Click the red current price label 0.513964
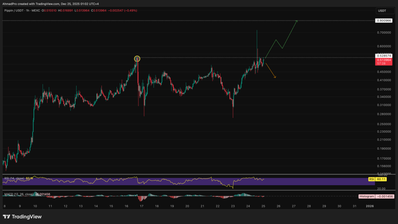This screenshot has height=224, width=398. tap(384, 60)
